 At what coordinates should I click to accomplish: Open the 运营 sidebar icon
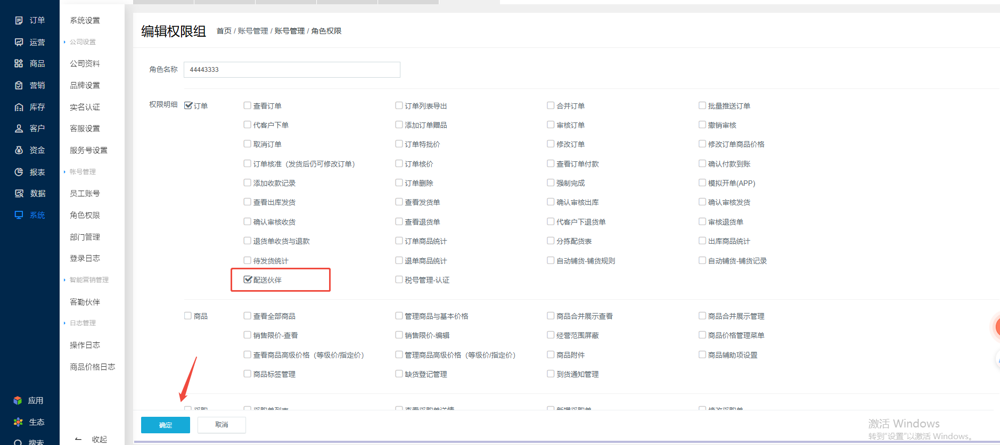[19, 42]
